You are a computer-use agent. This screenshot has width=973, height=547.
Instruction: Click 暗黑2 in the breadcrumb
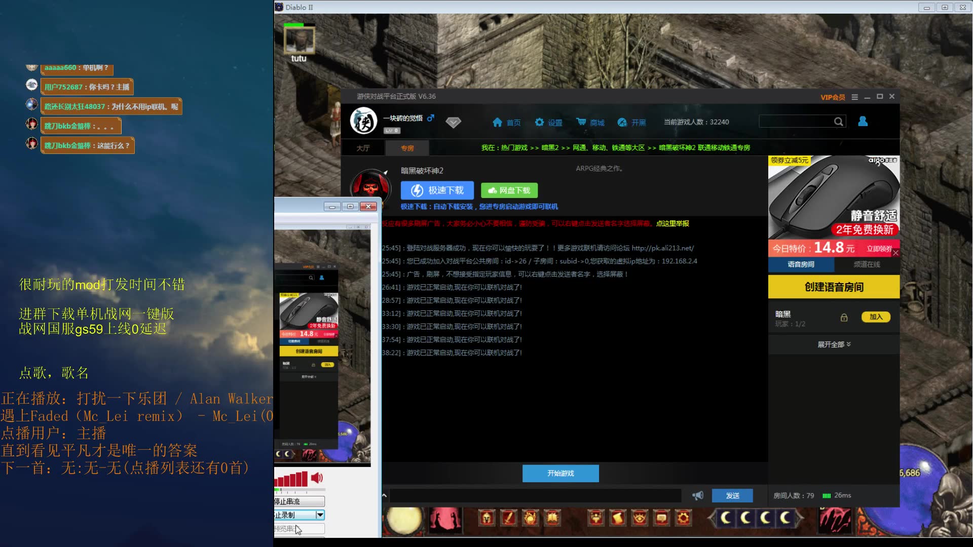tap(550, 148)
